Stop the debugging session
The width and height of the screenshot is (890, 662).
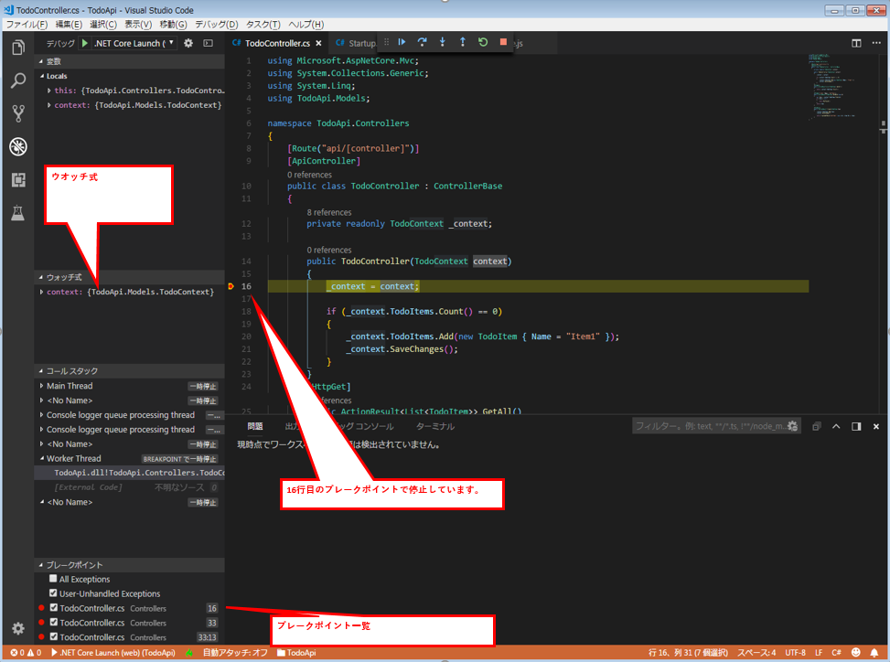tap(502, 42)
